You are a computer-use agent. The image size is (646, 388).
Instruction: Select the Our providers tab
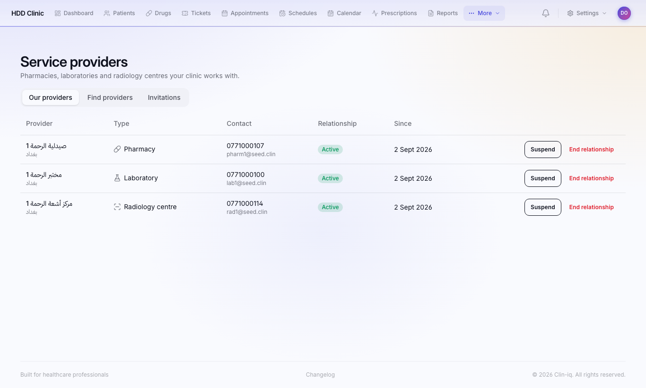(x=51, y=97)
